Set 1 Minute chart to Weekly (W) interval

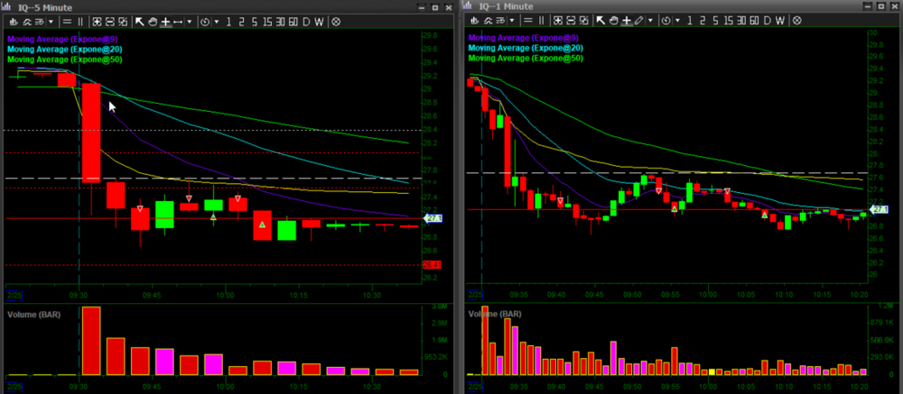click(x=780, y=21)
